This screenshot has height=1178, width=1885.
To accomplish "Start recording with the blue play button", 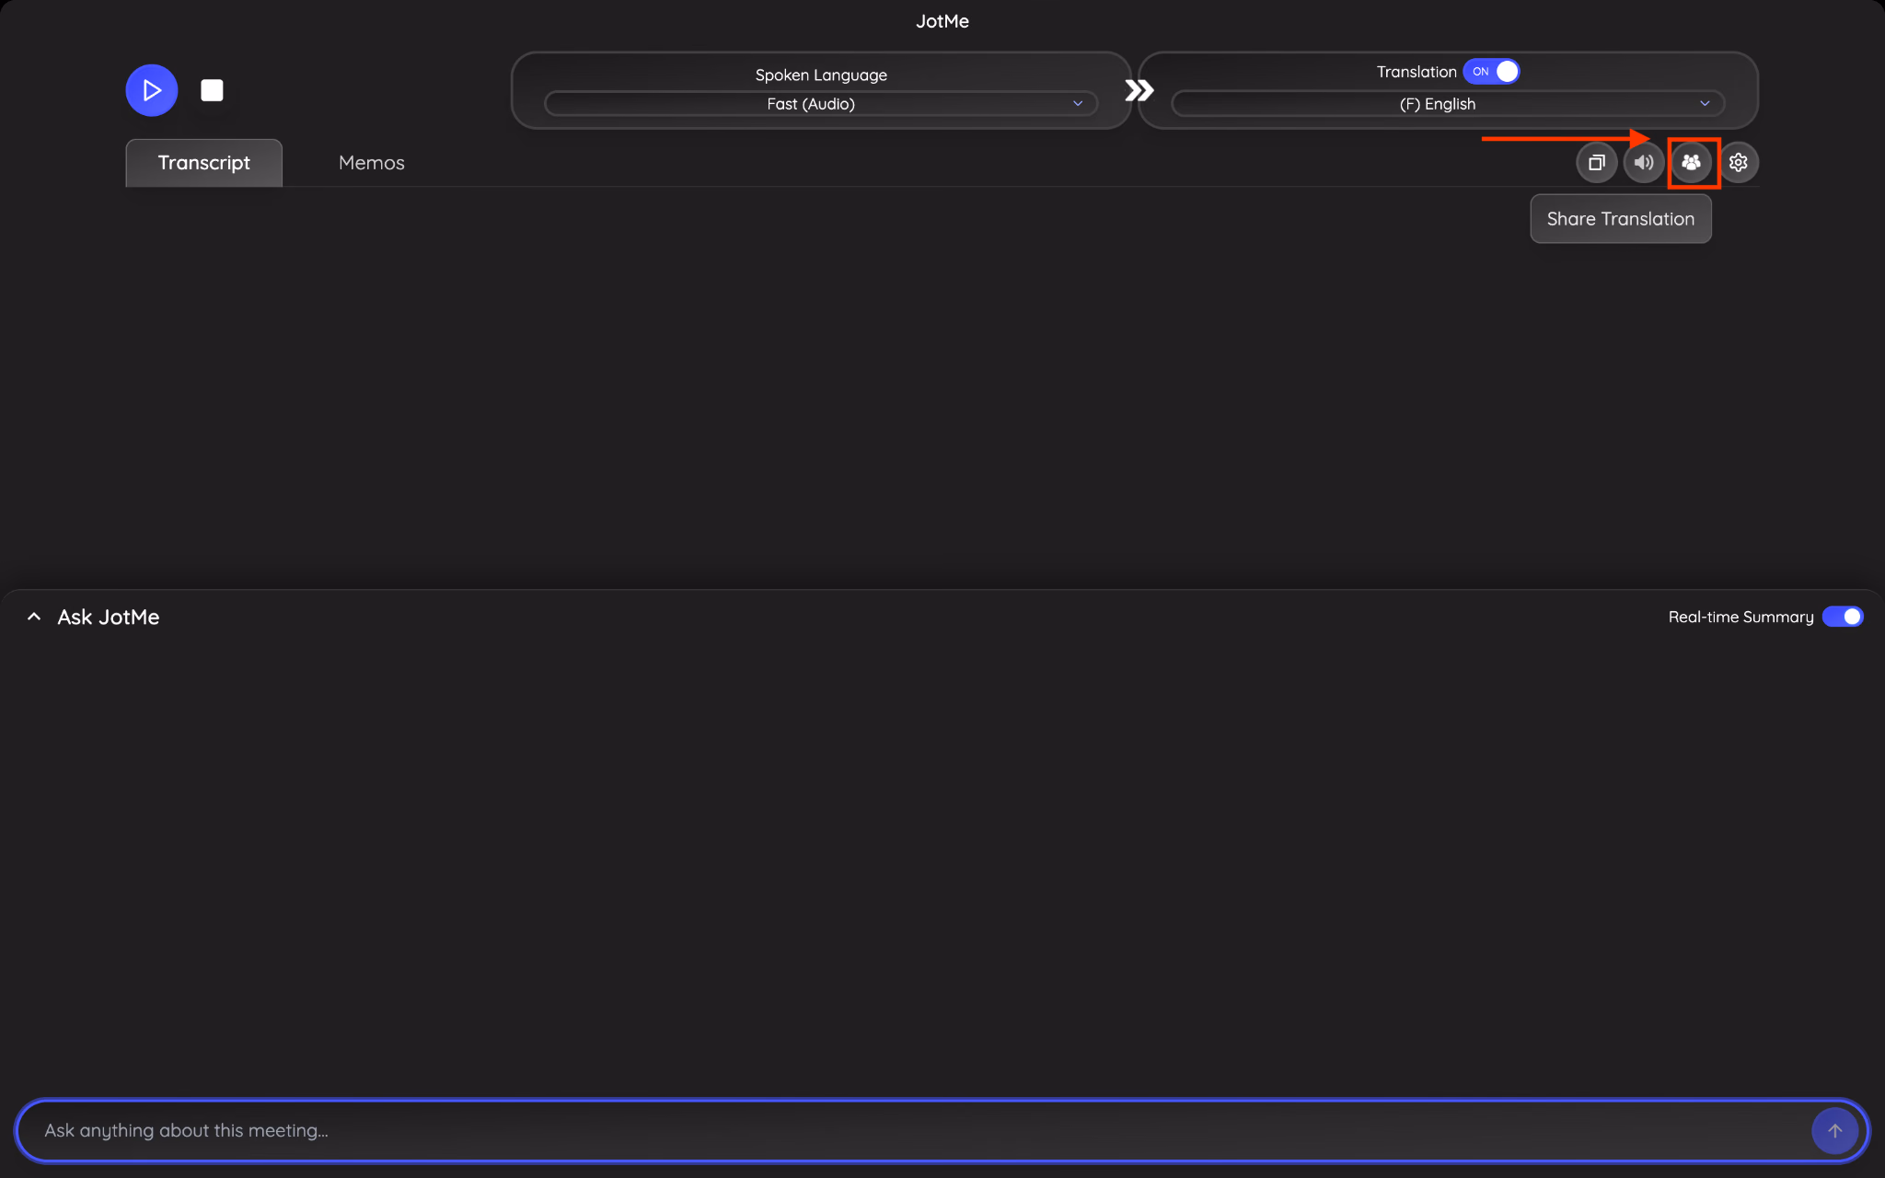I will (x=152, y=90).
